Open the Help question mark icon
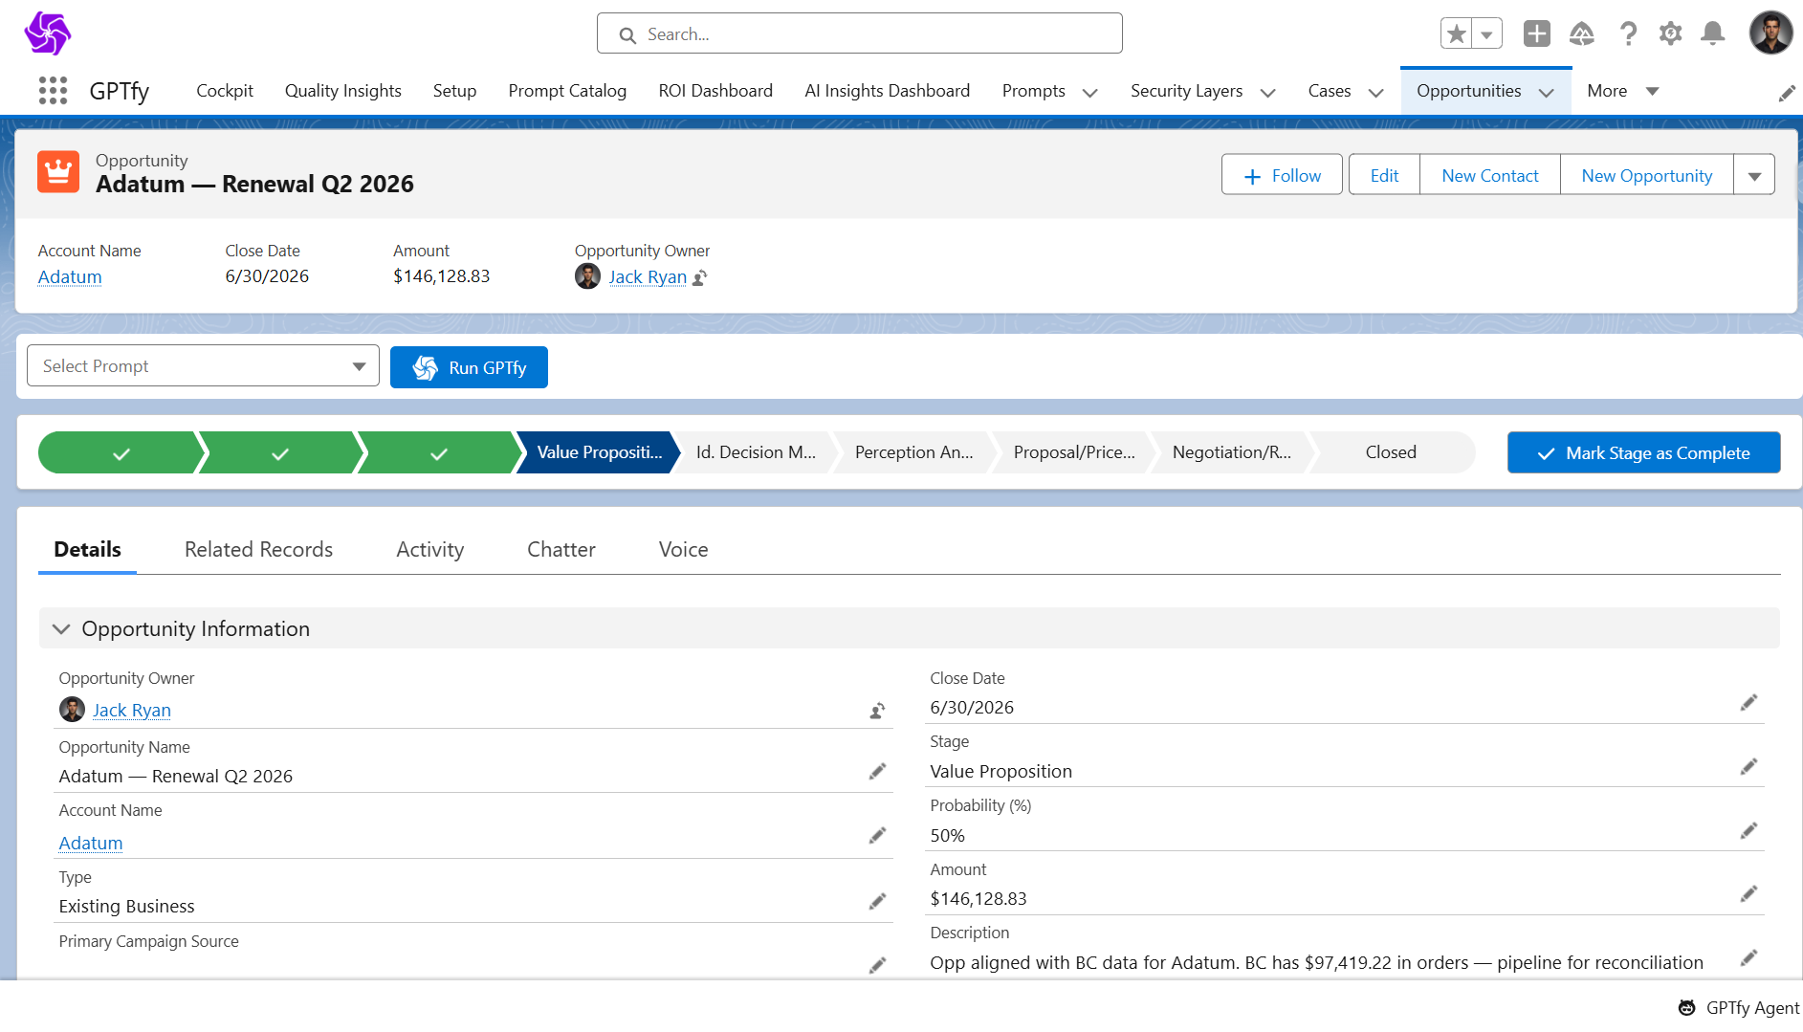Screen dimensions: 1803x1032 click(1628, 34)
